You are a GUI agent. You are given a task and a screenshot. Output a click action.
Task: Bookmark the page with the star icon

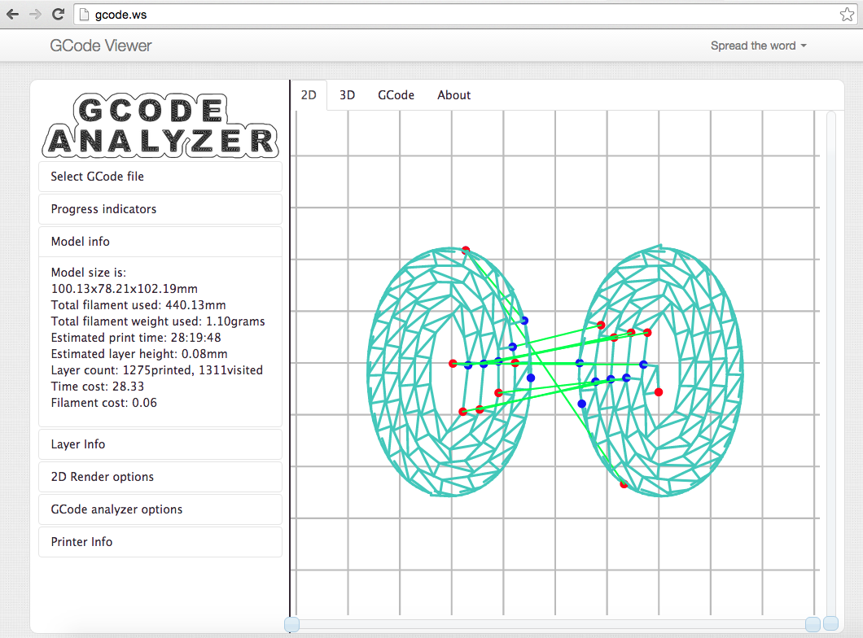pos(847,15)
